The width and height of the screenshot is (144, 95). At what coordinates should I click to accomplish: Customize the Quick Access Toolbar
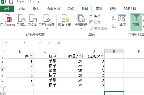[39, 2]
